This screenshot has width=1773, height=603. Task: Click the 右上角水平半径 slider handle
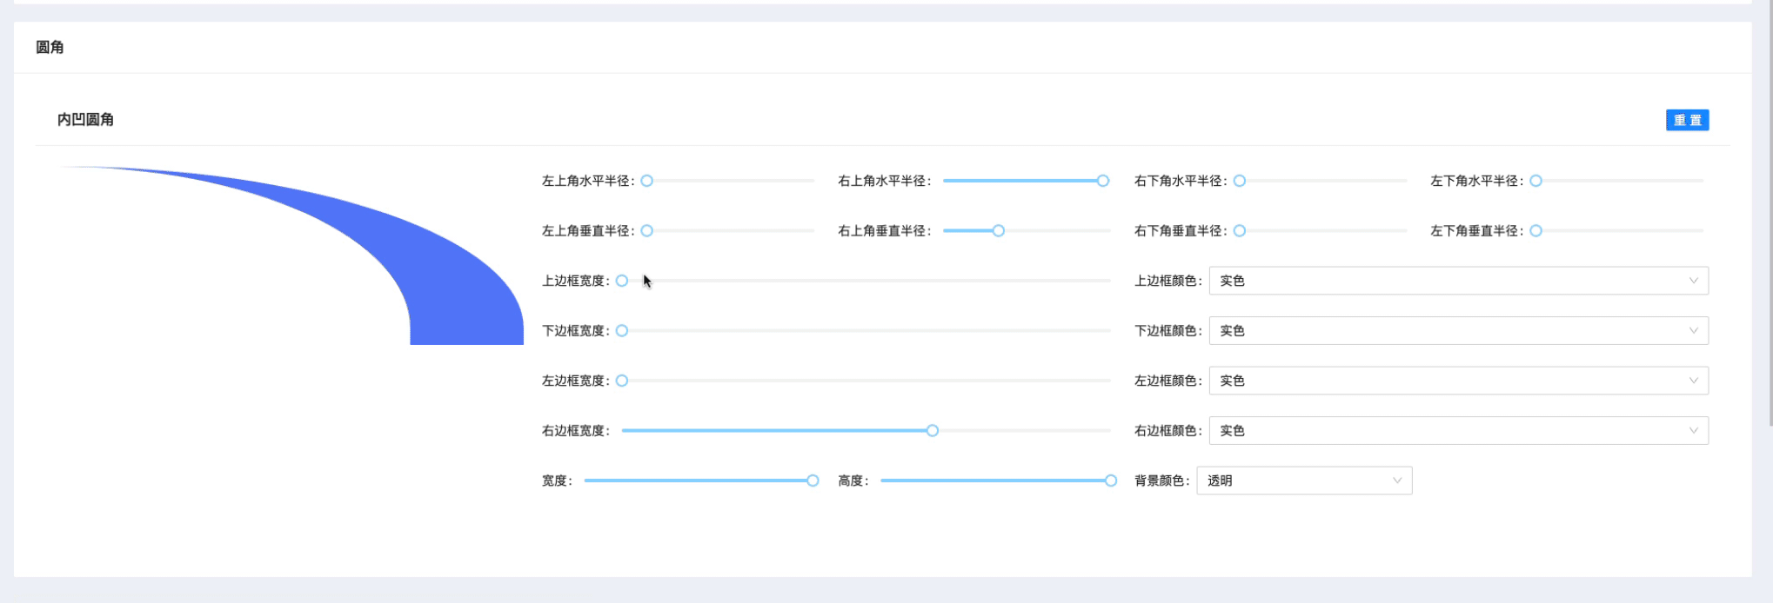1103,181
